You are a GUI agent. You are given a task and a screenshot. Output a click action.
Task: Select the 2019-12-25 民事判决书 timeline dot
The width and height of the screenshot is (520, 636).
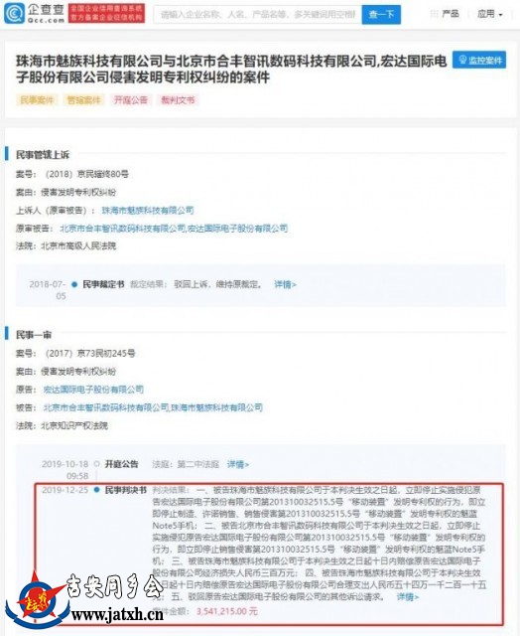pos(97,490)
